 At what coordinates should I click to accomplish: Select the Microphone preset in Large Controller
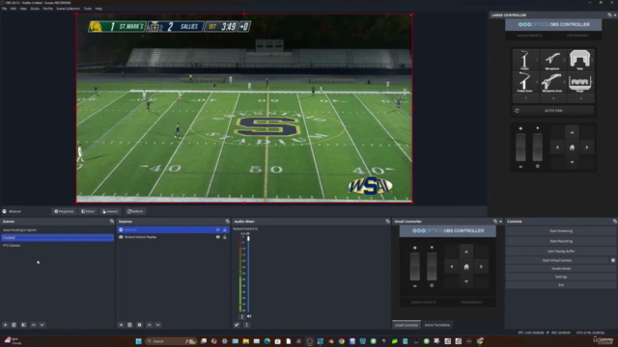(x=552, y=60)
